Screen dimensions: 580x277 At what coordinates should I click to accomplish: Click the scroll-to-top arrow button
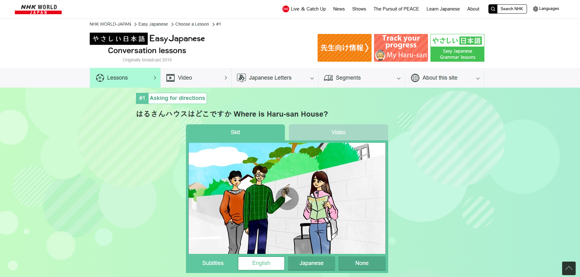(x=569, y=268)
